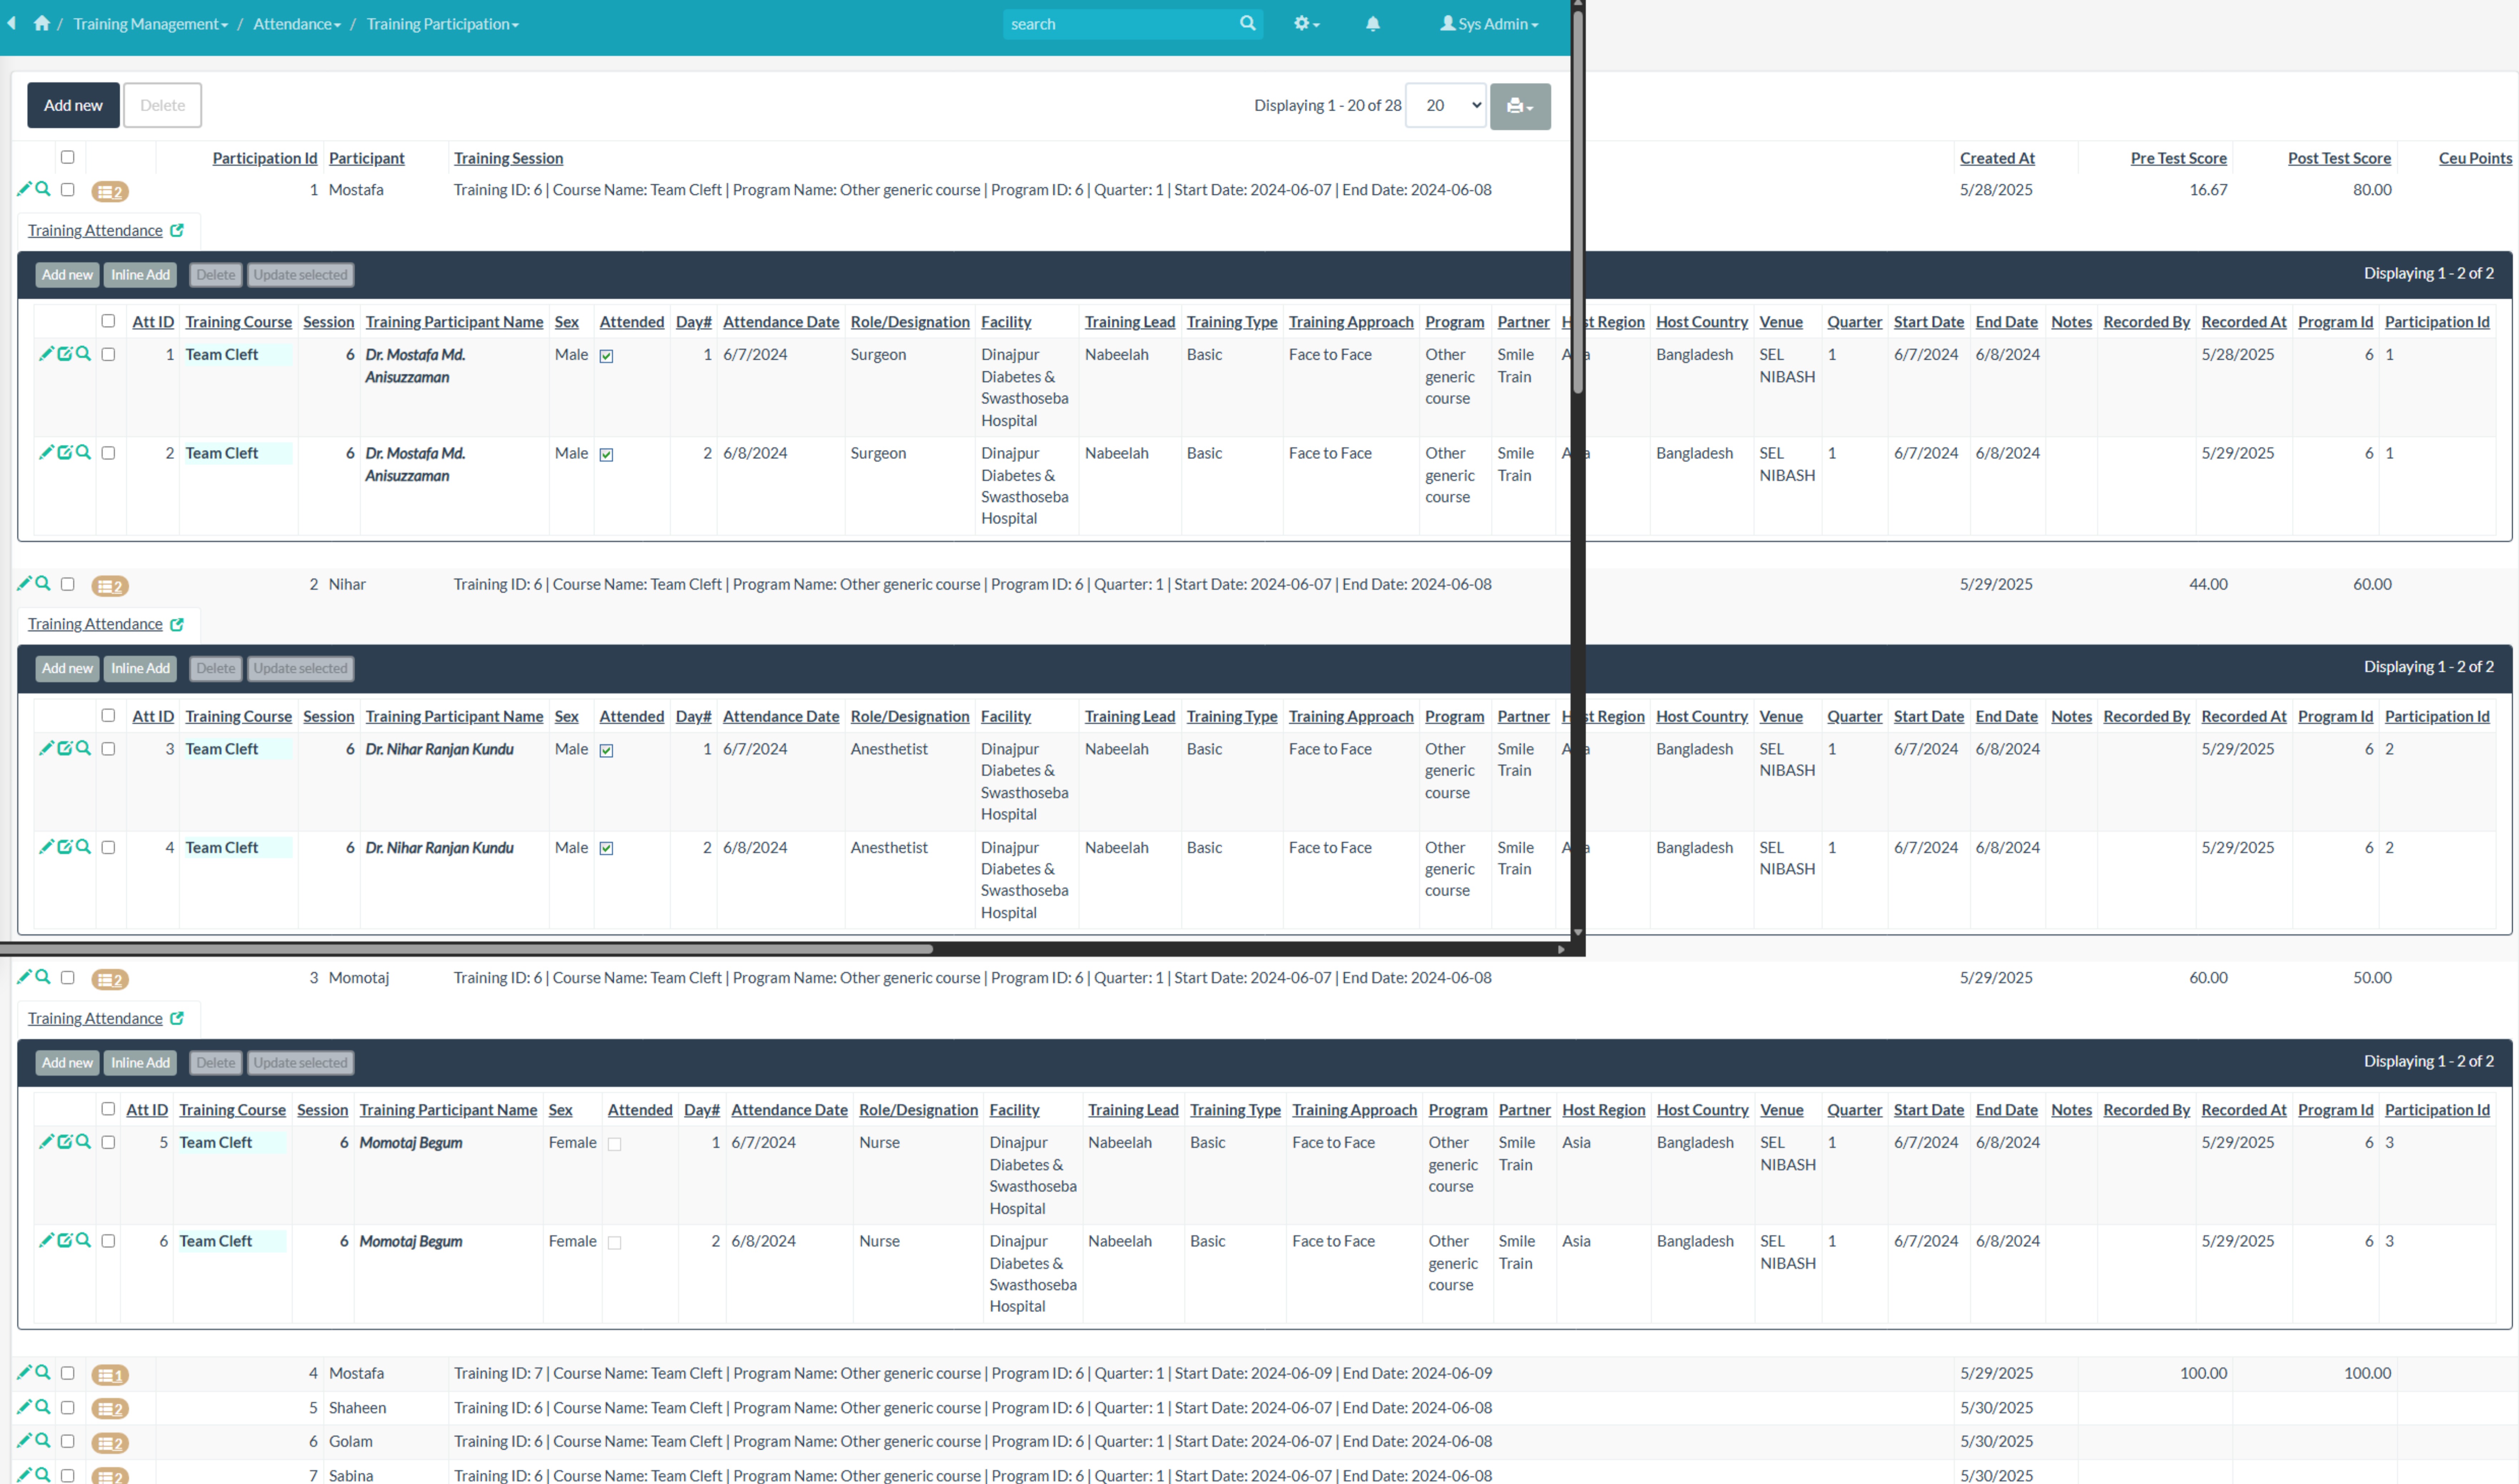2519x1484 pixels.
Task: Click the detail badge on Shaheen row
Action: coord(110,1409)
